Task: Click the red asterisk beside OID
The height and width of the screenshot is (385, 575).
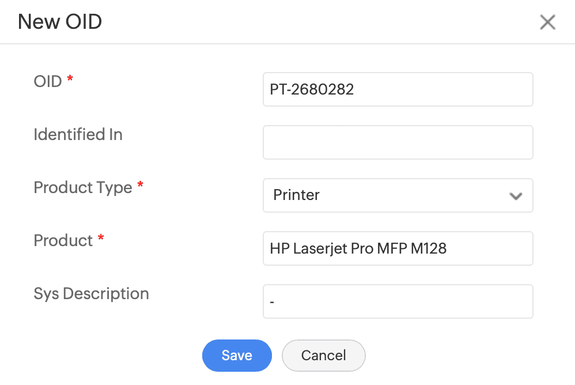Action: (x=70, y=80)
